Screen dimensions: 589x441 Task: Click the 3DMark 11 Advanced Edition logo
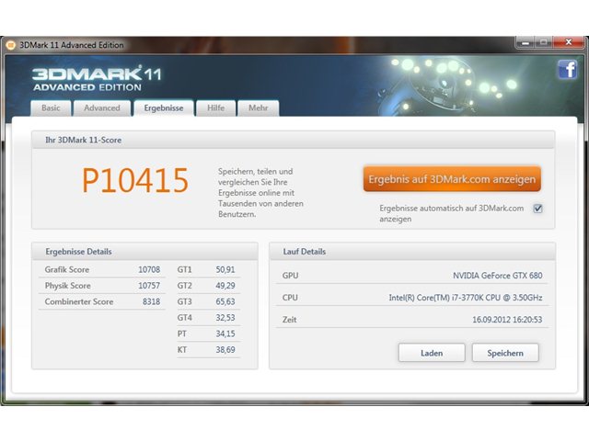97,78
